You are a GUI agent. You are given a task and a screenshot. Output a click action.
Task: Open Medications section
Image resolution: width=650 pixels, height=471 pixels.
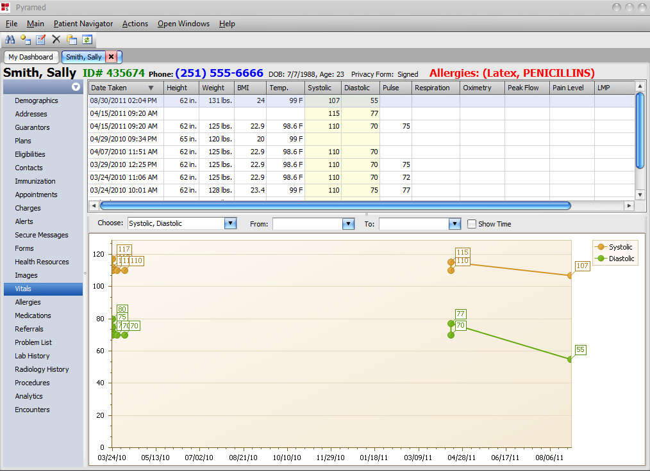coord(33,315)
